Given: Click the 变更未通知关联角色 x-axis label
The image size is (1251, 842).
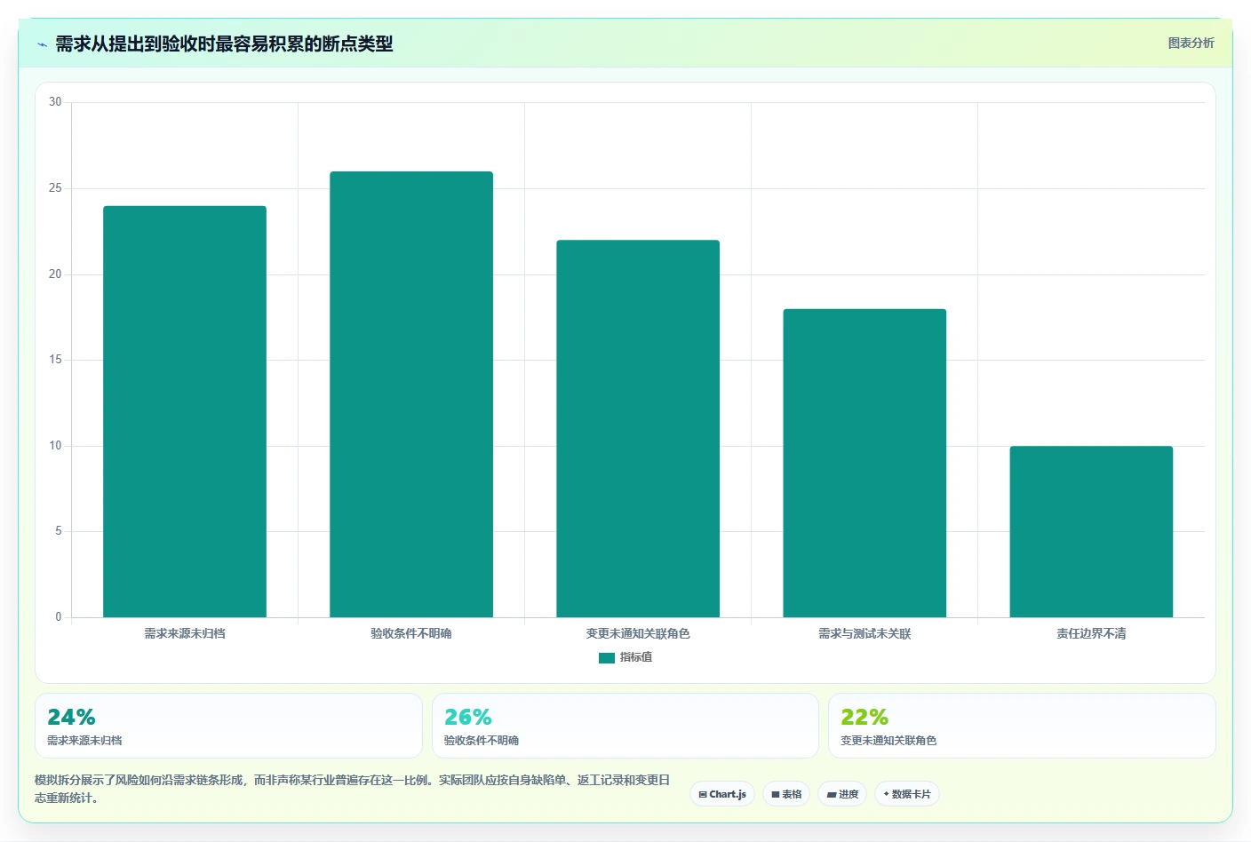Looking at the screenshot, I should [638, 633].
